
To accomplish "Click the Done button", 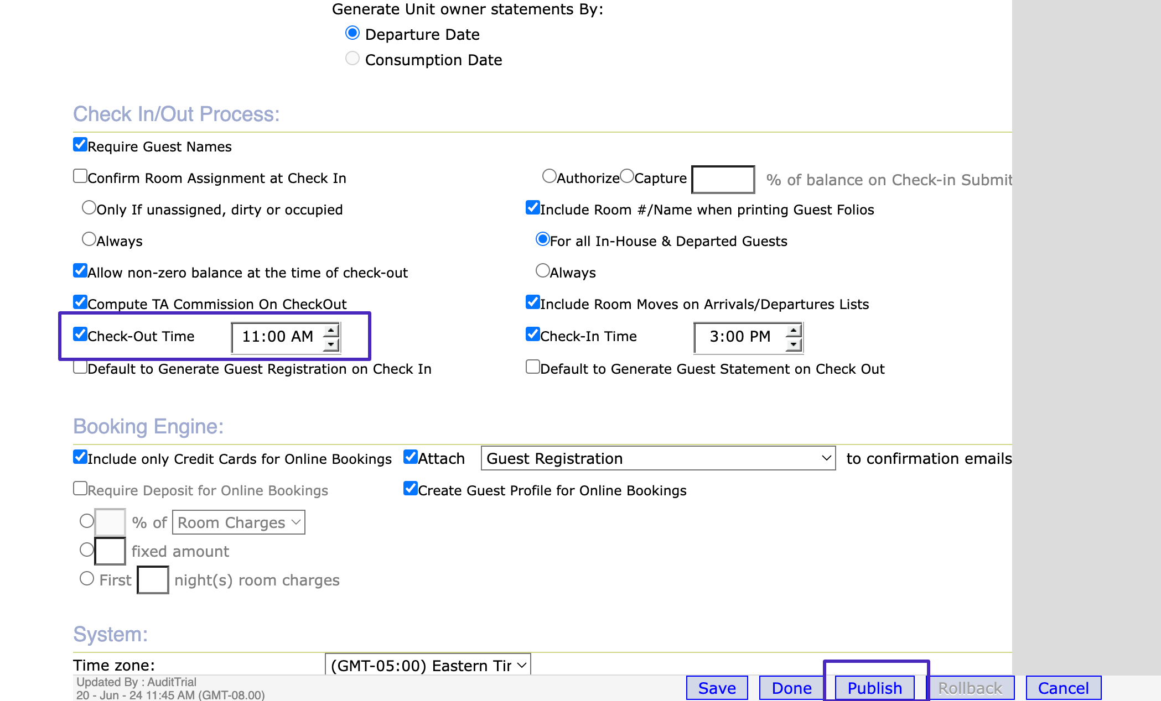I will [x=791, y=688].
